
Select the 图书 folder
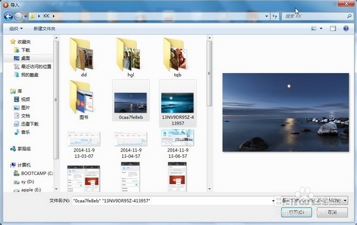(83, 100)
